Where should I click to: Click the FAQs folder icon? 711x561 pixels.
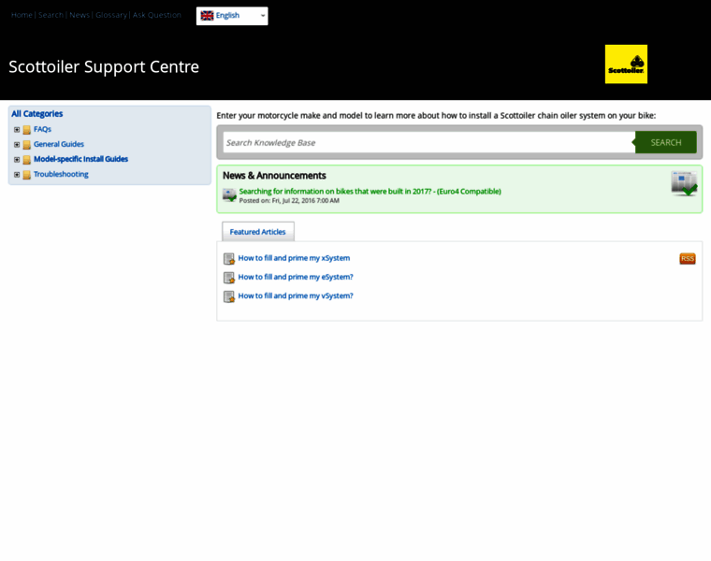[27, 130]
